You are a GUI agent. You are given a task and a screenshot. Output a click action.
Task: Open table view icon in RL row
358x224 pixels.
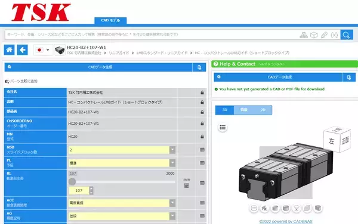(x=202, y=183)
